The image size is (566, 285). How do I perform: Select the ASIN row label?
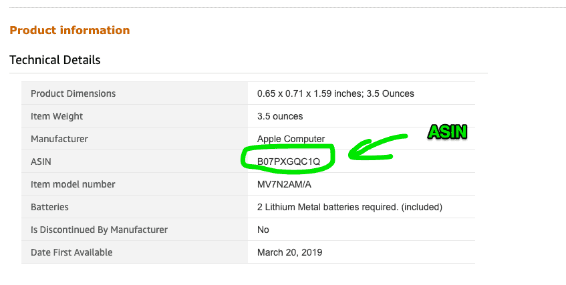click(41, 162)
